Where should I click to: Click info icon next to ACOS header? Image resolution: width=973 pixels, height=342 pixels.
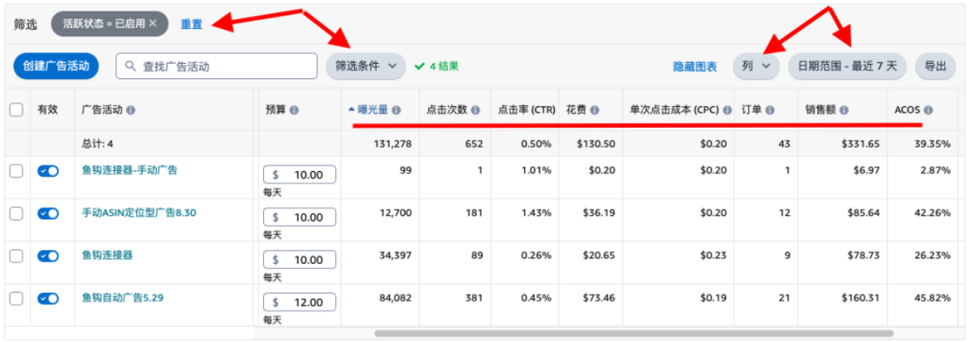tap(928, 111)
